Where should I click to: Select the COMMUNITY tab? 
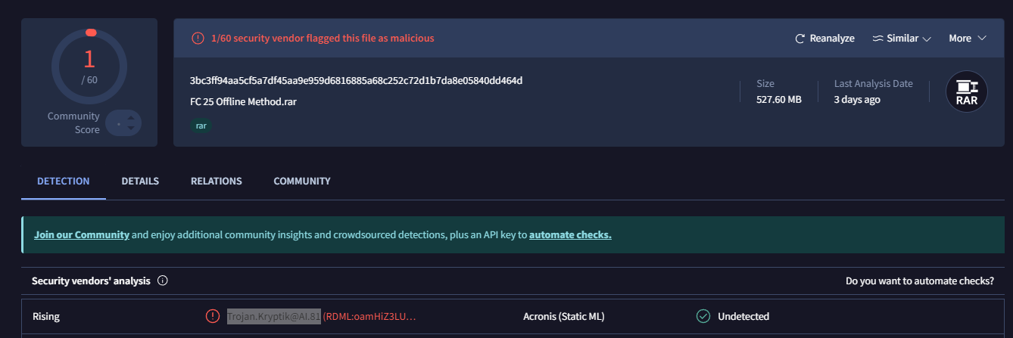coord(302,181)
